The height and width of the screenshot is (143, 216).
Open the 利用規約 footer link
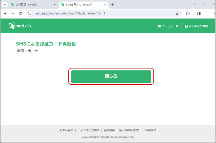(151, 130)
